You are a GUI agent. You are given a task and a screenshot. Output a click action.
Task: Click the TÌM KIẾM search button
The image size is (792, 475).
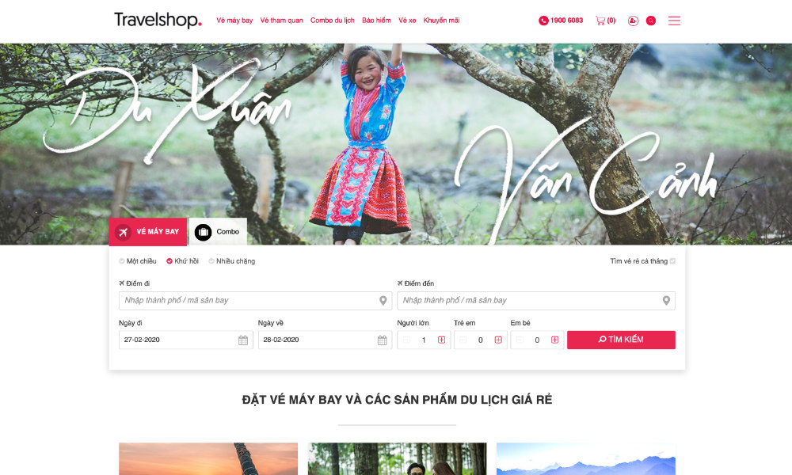[621, 340]
